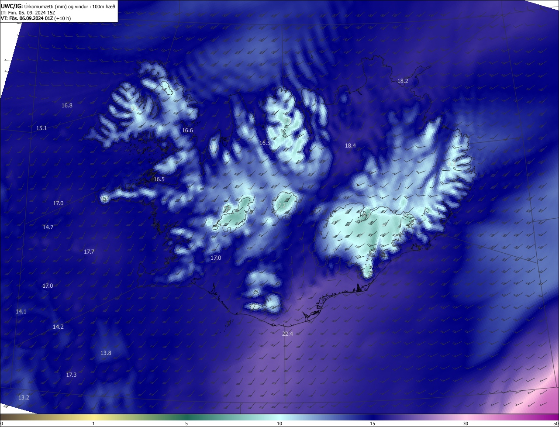This screenshot has width=559, height=427.
Task: Click the 'VT: Fös. 06.09.2024 01Z (+10 h)' line
Action: click(36, 18)
